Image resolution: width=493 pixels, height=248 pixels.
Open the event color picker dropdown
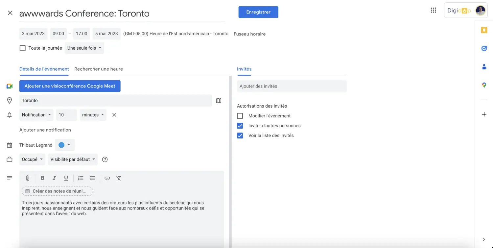click(65, 145)
